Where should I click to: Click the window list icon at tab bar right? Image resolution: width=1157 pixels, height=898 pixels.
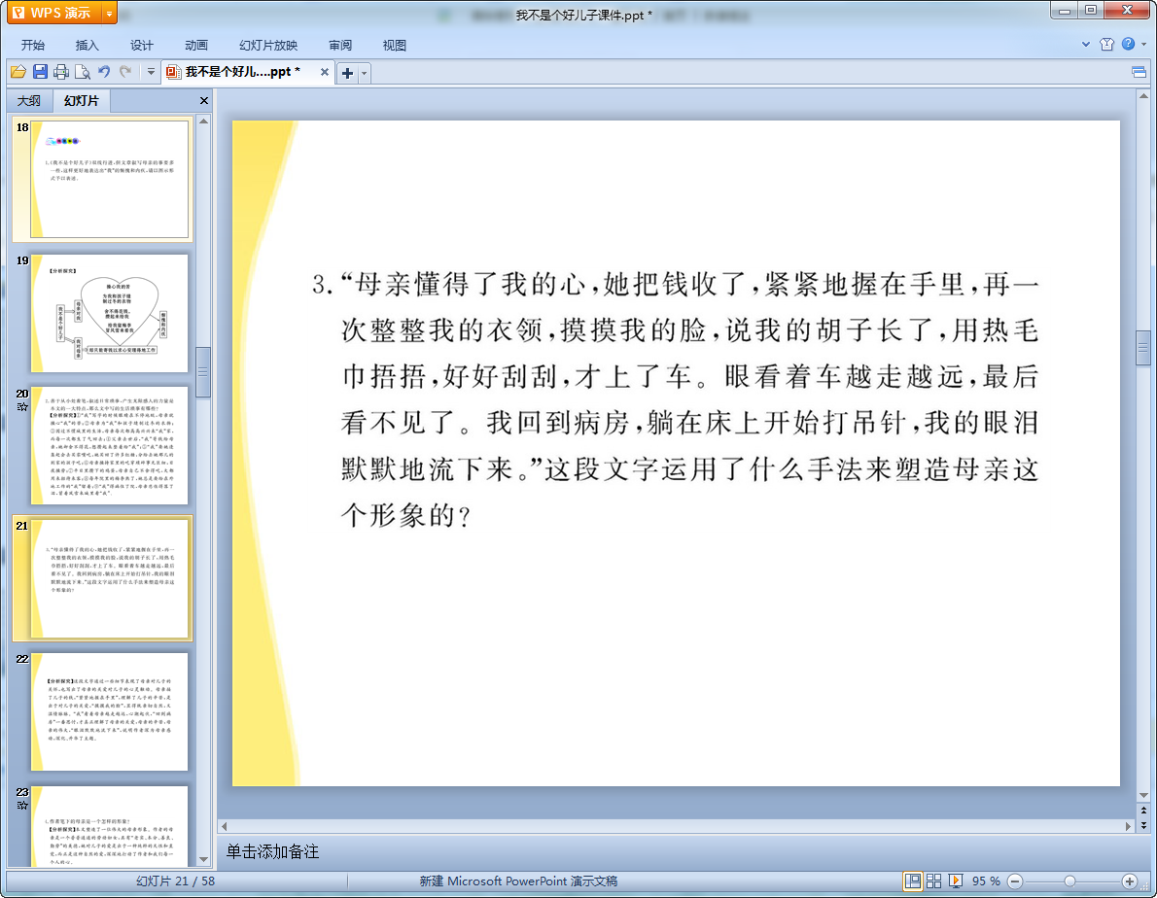point(1139,72)
